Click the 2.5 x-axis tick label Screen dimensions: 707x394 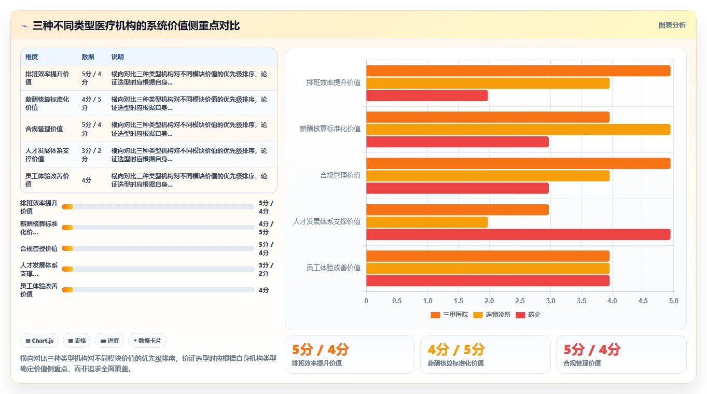(520, 301)
